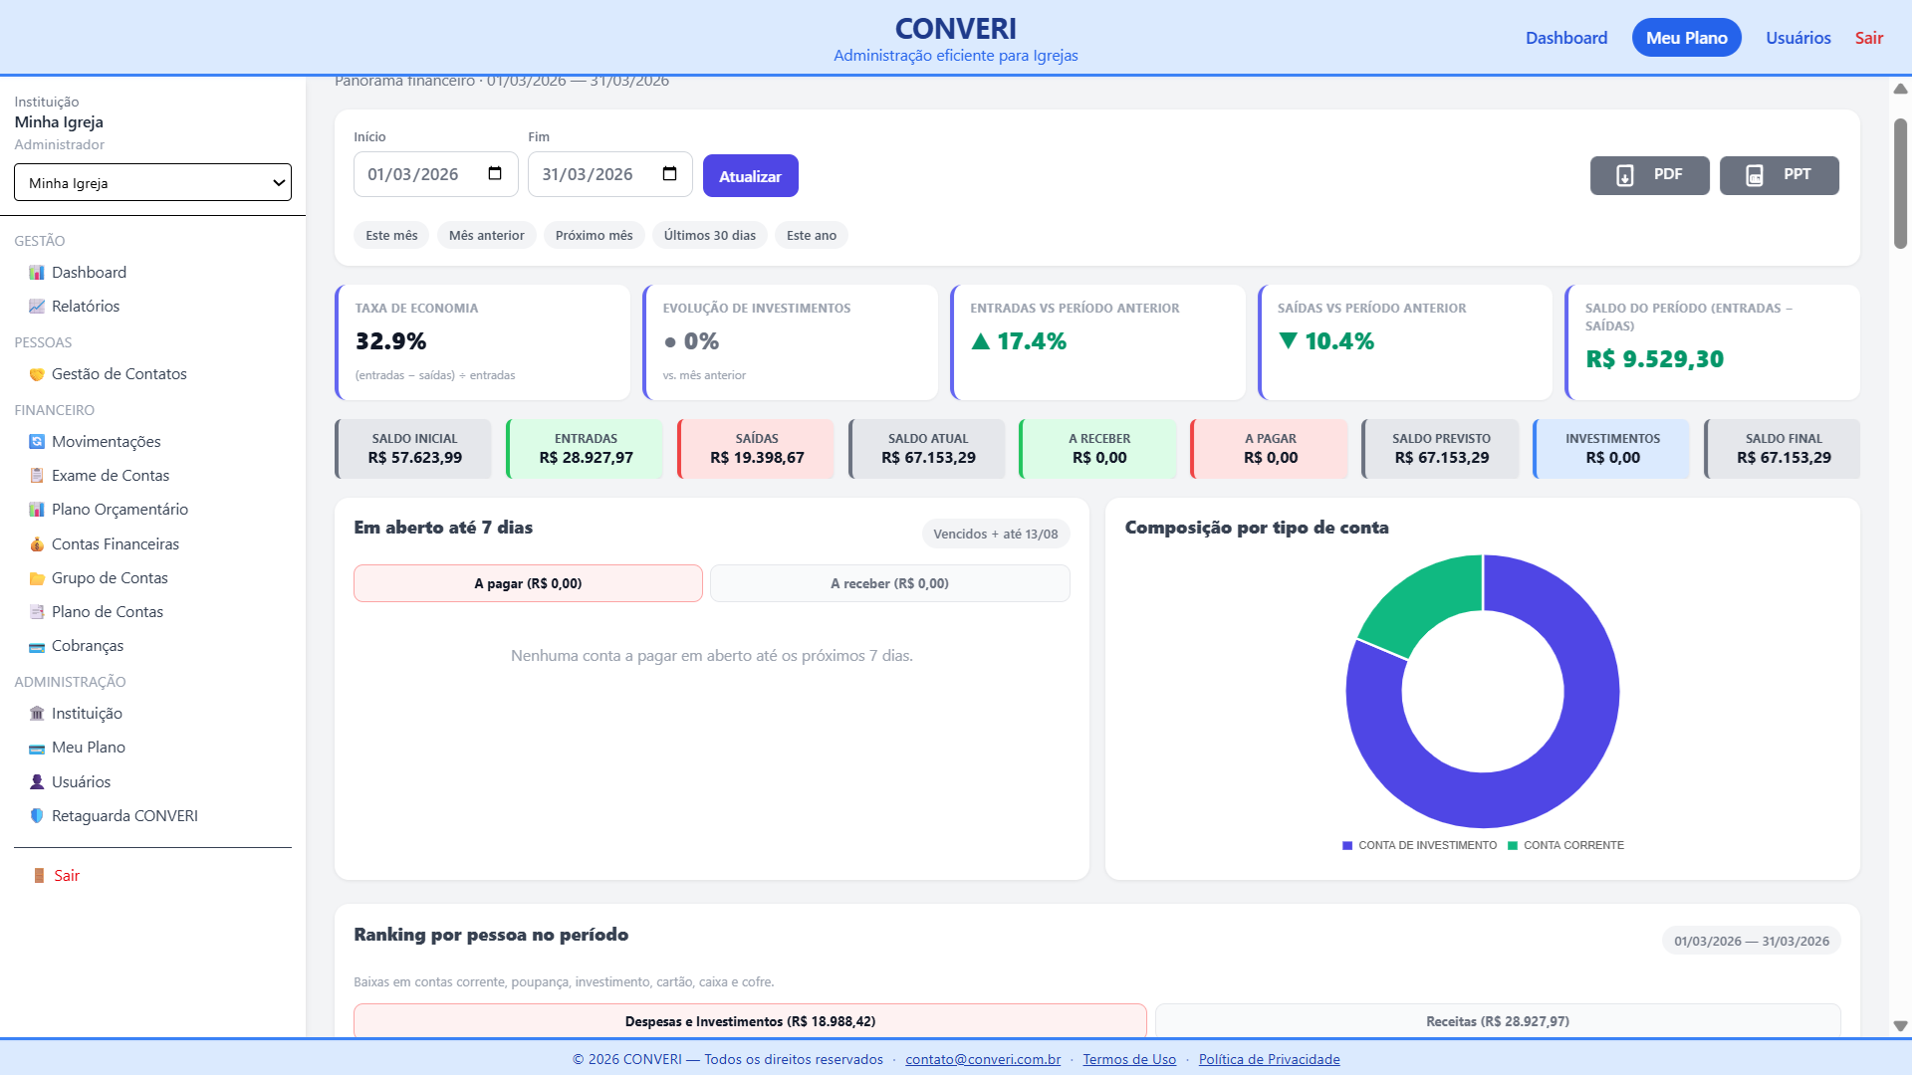The image size is (1912, 1075).
Task: Click the Início date input field
Action: pos(435,174)
